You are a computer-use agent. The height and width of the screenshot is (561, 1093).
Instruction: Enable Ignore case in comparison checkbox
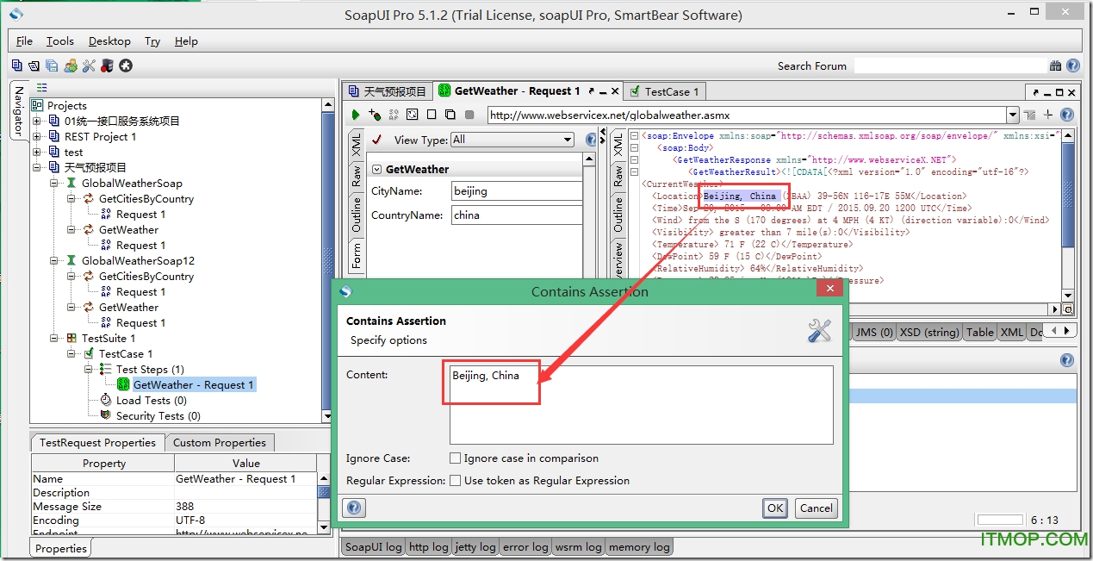[455, 458]
